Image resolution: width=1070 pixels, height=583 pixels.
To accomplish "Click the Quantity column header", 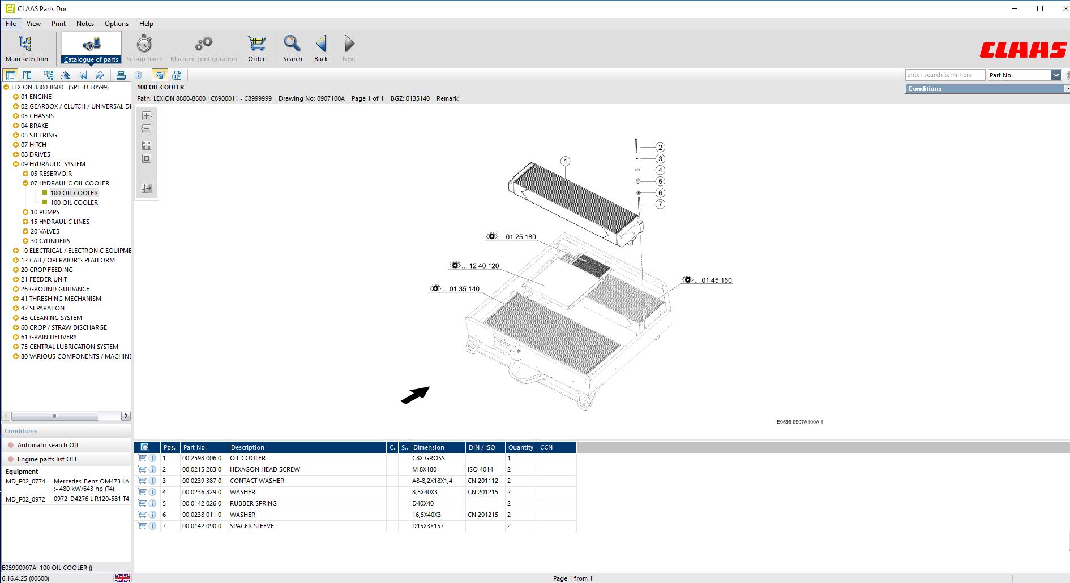I will 521,447.
